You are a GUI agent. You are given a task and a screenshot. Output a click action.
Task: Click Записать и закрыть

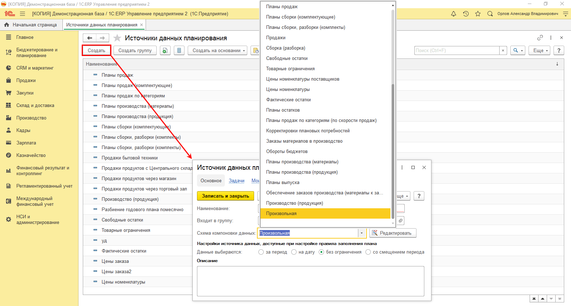point(226,196)
